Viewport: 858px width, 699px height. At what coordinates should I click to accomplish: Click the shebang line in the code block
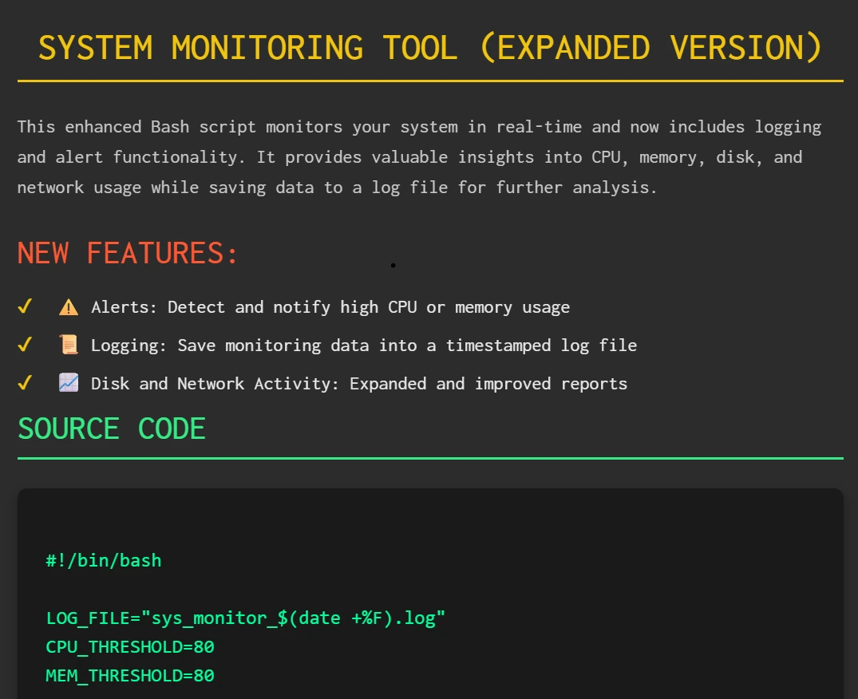tap(104, 560)
